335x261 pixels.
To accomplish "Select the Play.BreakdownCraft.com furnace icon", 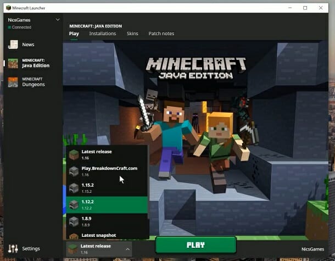I will pos(74,171).
